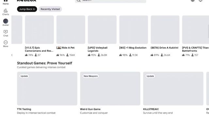Click the [UPD] Volleyball Legends title
The height and width of the screenshot is (117, 209).
click(x=98, y=49)
